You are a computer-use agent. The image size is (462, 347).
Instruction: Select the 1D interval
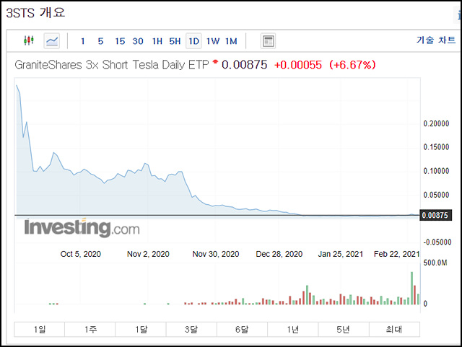194,41
